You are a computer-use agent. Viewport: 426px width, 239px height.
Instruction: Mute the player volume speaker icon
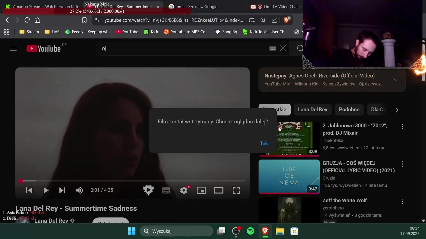(x=79, y=190)
